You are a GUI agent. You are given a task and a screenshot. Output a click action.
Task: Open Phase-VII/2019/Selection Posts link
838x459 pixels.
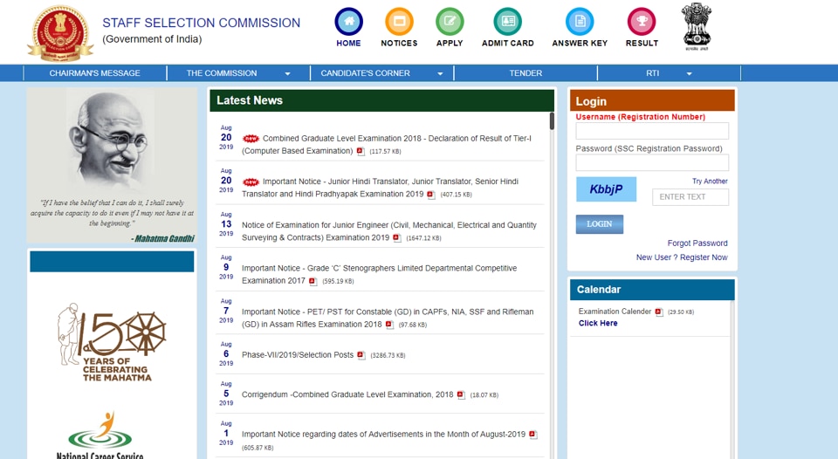pos(297,355)
